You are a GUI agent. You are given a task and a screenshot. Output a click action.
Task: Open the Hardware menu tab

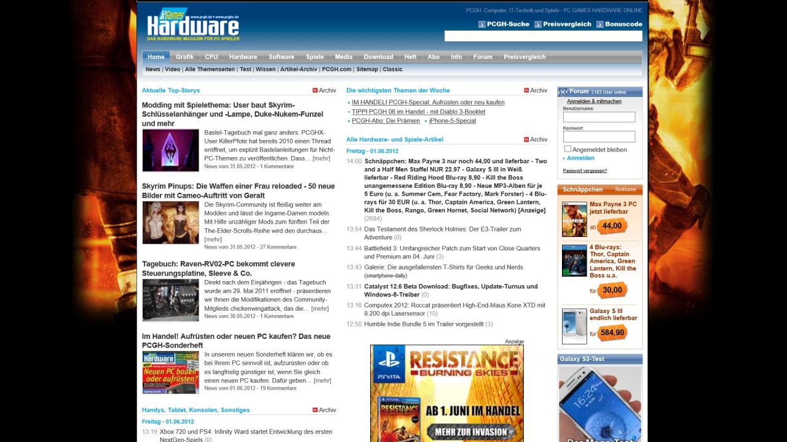click(243, 57)
